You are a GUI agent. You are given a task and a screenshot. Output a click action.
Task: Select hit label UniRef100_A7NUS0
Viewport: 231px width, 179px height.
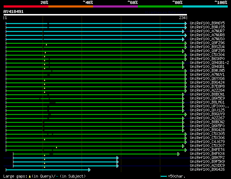(207, 39)
